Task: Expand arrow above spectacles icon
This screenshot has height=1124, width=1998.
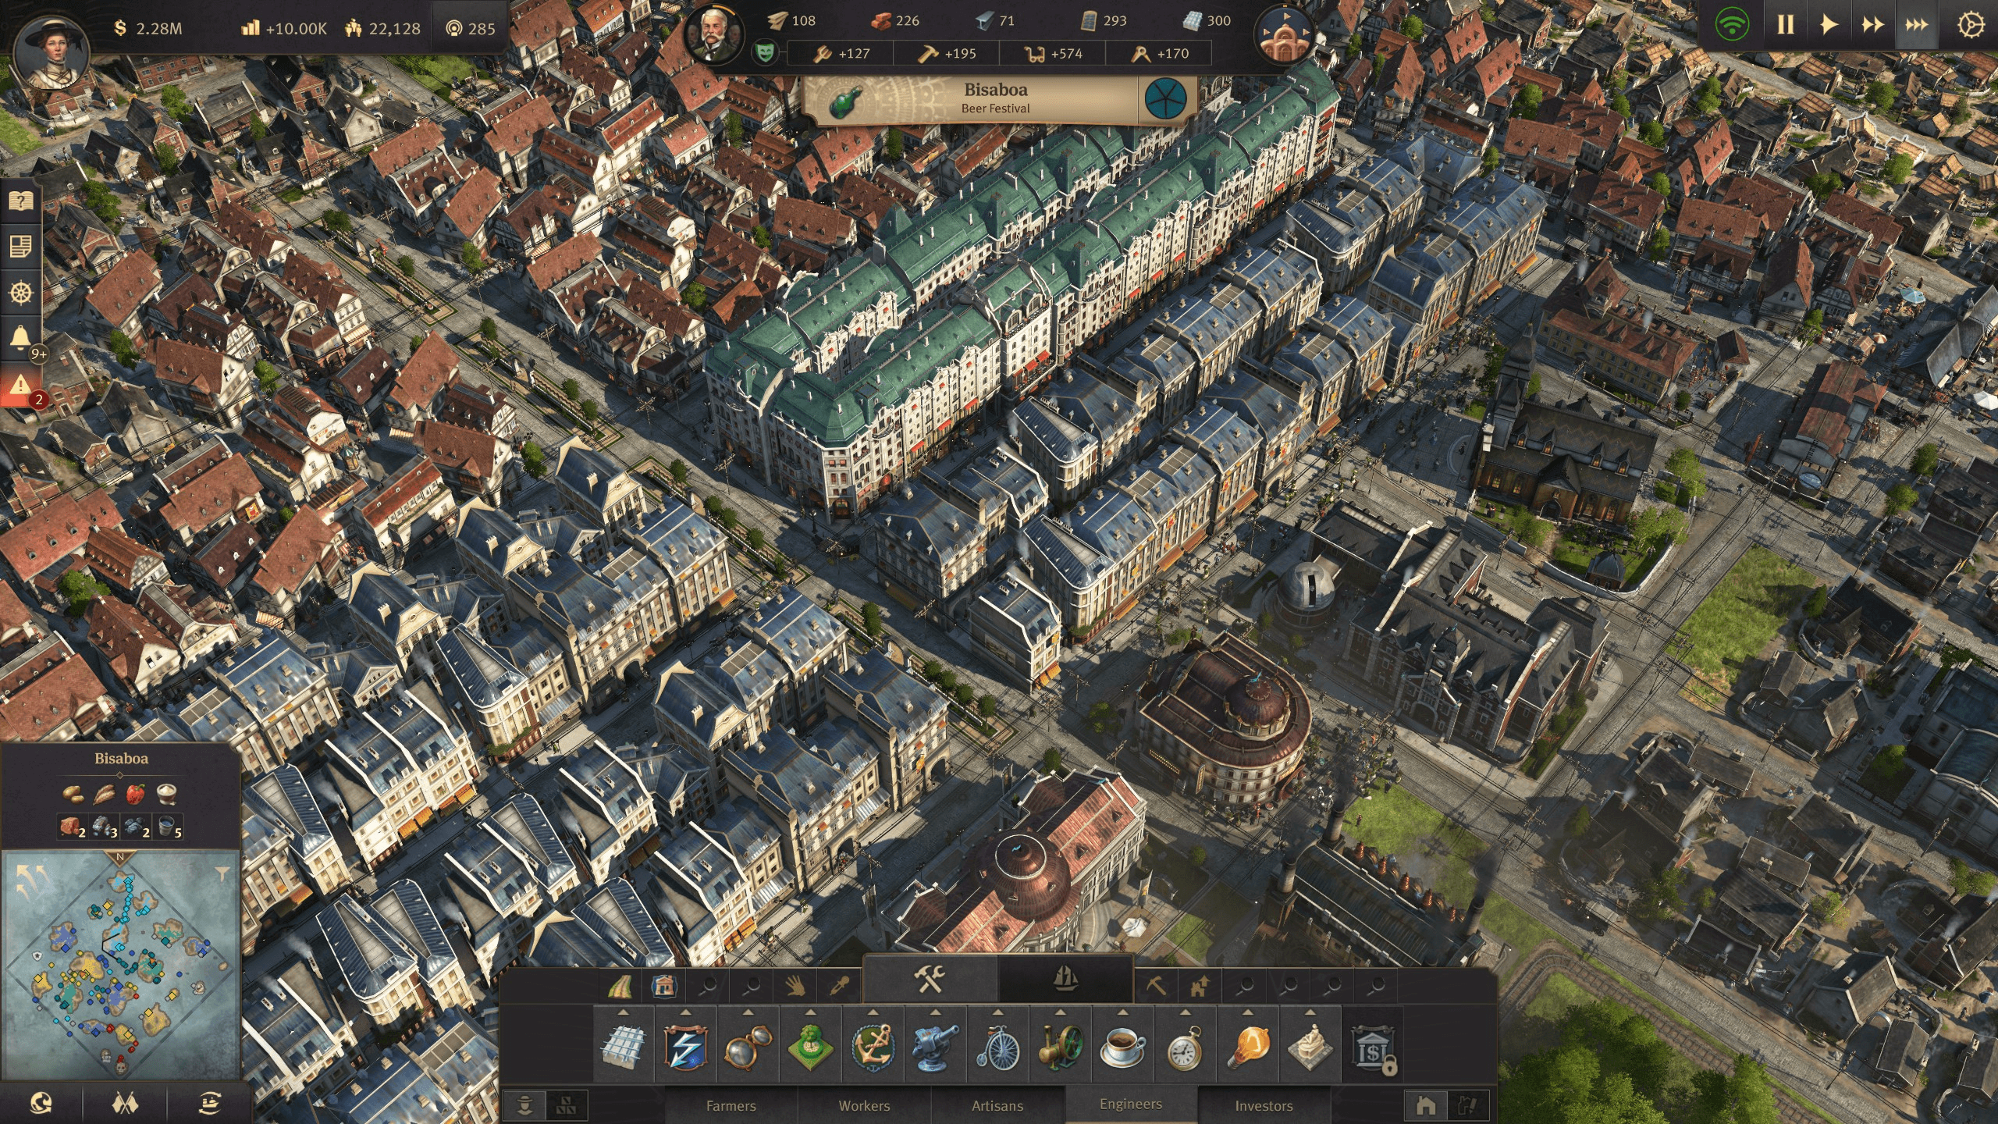Action: 748,1012
